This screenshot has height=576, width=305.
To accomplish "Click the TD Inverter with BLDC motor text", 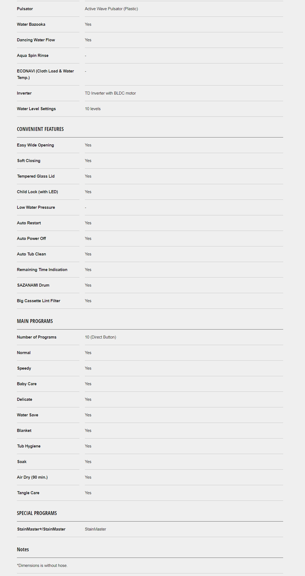I will 110,93.
